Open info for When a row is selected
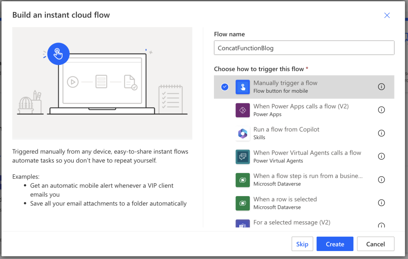The height and width of the screenshot is (259, 408). pyautogui.click(x=381, y=203)
